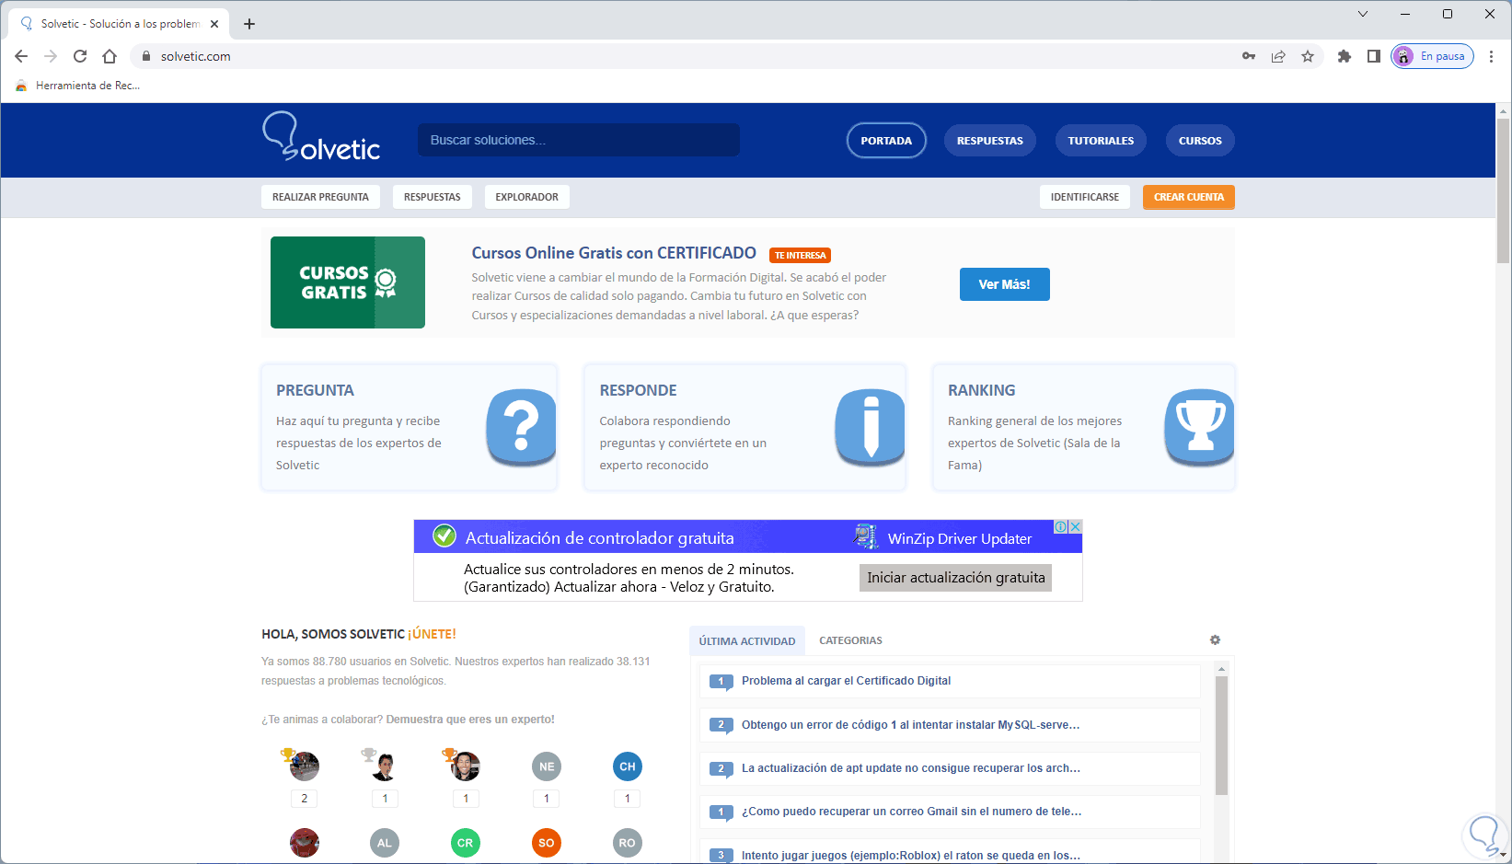Open Problema al cargar el Certificado Digital
The height and width of the screenshot is (864, 1512).
pyautogui.click(x=847, y=681)
